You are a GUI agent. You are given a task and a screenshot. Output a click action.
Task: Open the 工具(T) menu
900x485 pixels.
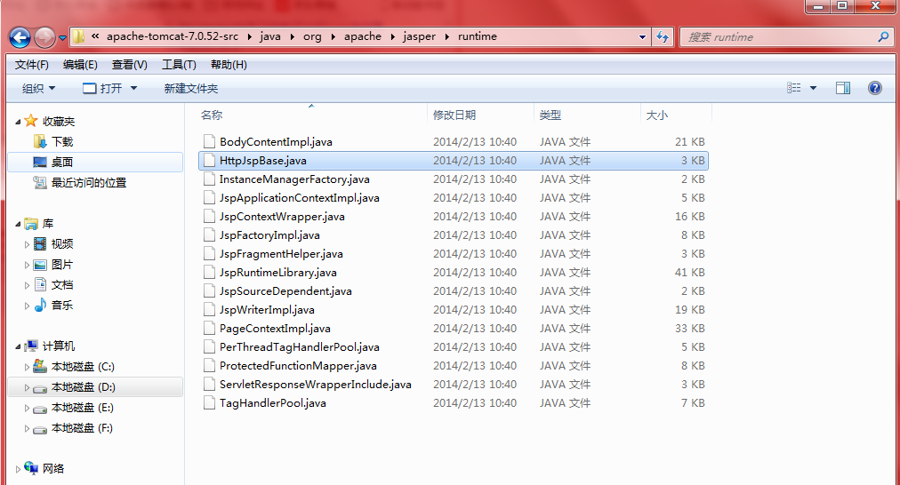(179, 65)
